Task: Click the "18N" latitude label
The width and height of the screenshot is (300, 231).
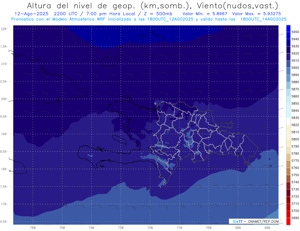Action: (4, 169)
